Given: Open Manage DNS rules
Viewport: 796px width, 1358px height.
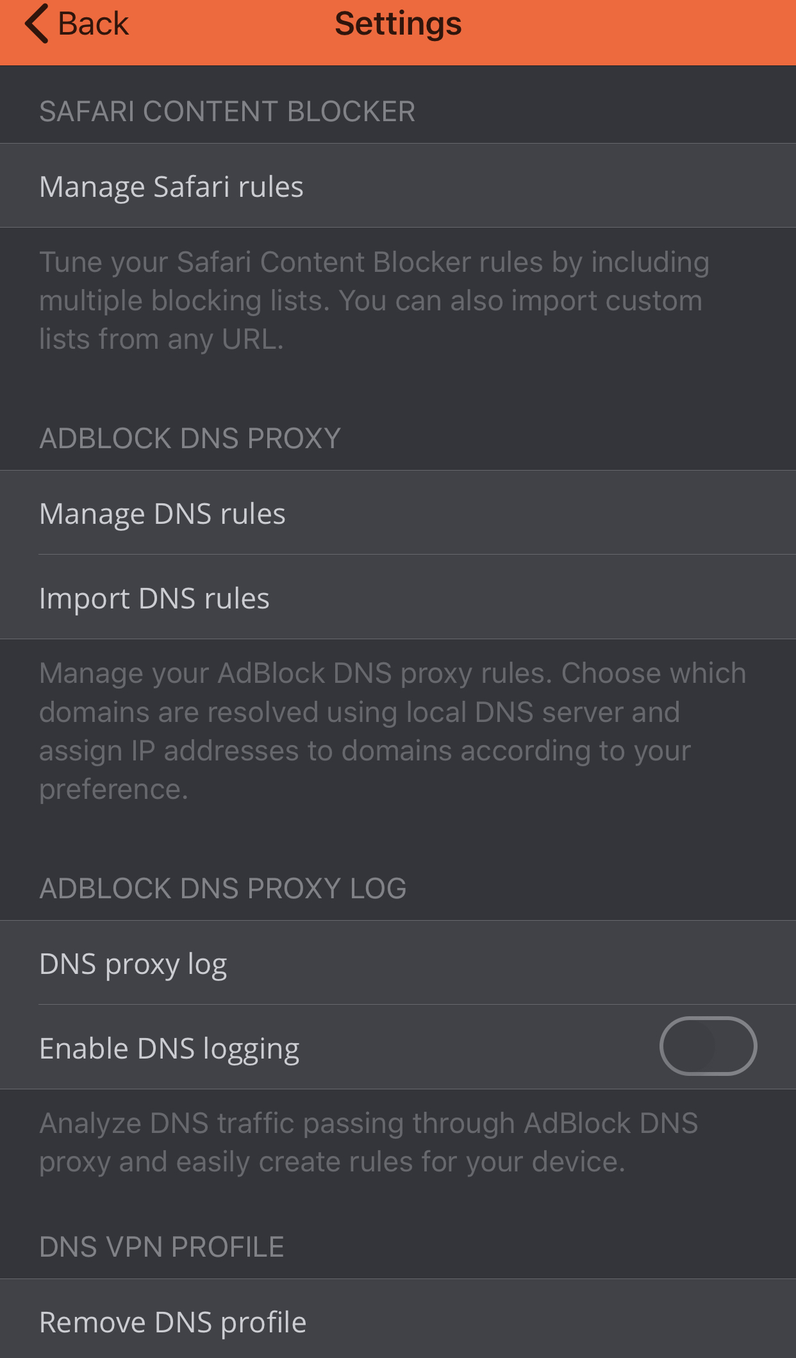Looking at the screenshot, I should (x=398, y=513).
